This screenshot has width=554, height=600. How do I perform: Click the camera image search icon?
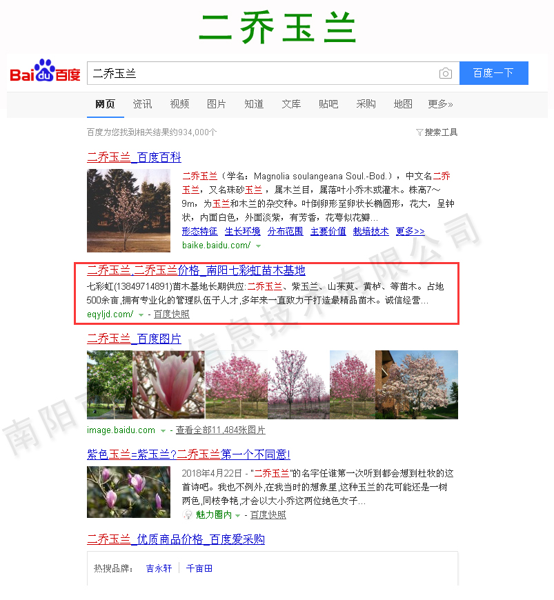(x=446, y=73)
